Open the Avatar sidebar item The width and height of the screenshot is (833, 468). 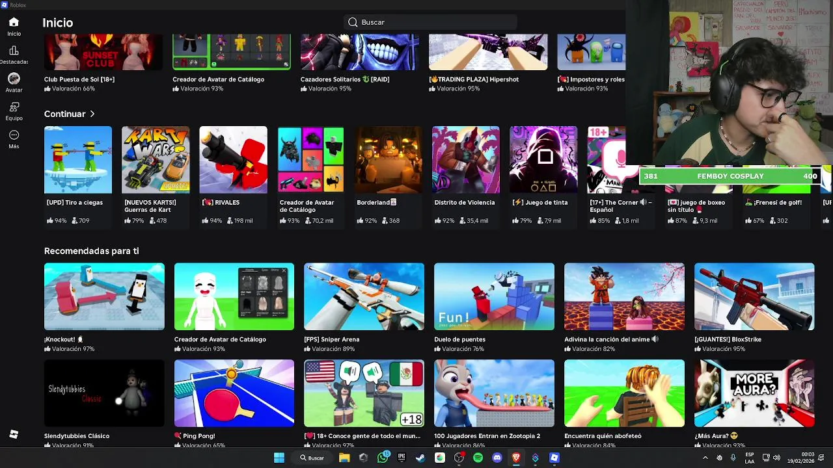(x=14, y=83)
